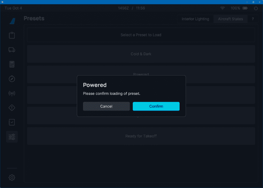
Task: Choose the Ready for Takeoff preset
Action: tap(141, 136)
